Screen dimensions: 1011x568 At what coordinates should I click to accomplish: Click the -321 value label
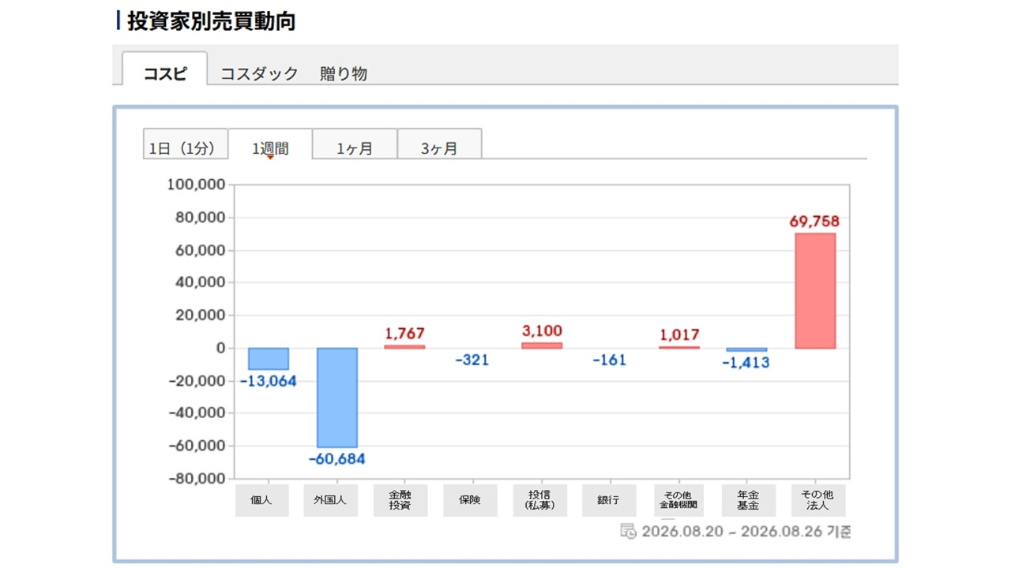[x=472, y=360]
